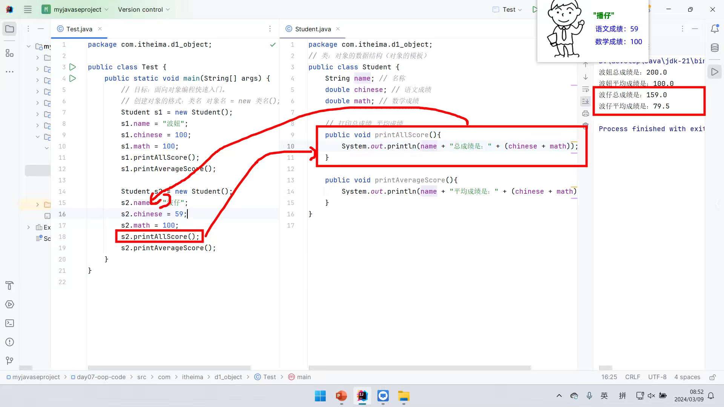Open the Terminal tool window
This screenshot has width=724, height=407.
tap(10, 323)
